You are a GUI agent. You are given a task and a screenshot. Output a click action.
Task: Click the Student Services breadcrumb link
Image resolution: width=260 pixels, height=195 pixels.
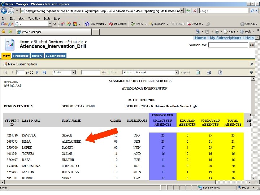(48, 42)
